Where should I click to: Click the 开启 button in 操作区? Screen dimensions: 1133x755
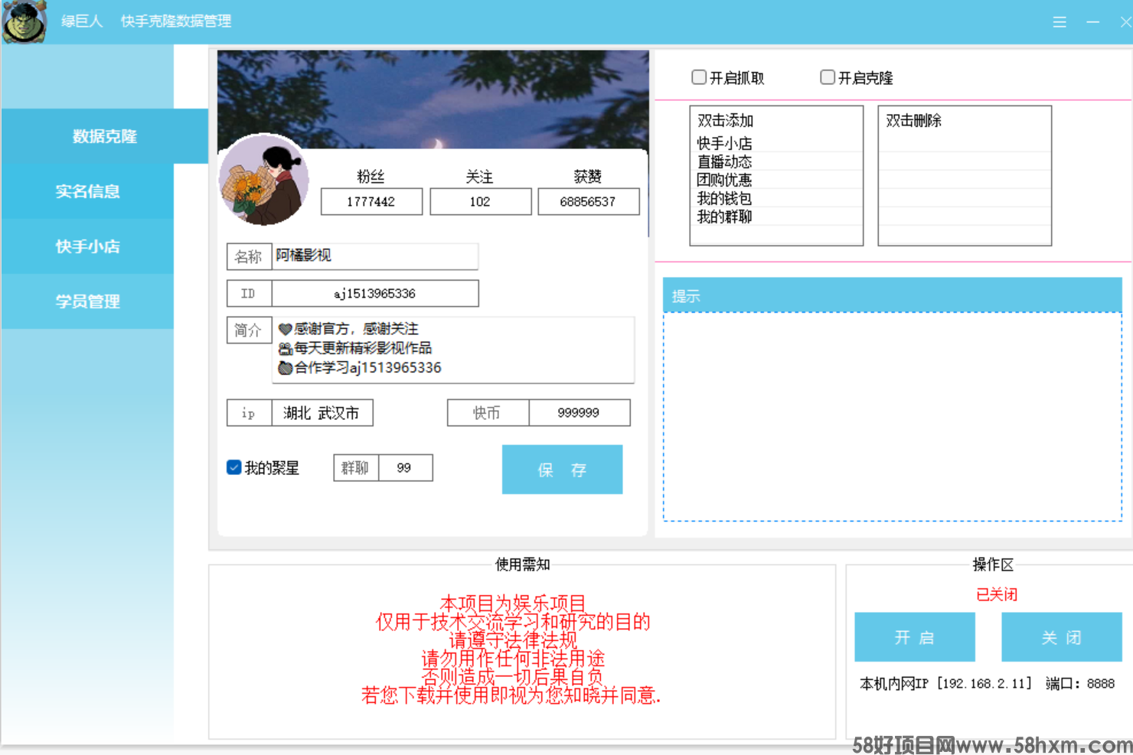coord(915,637)
